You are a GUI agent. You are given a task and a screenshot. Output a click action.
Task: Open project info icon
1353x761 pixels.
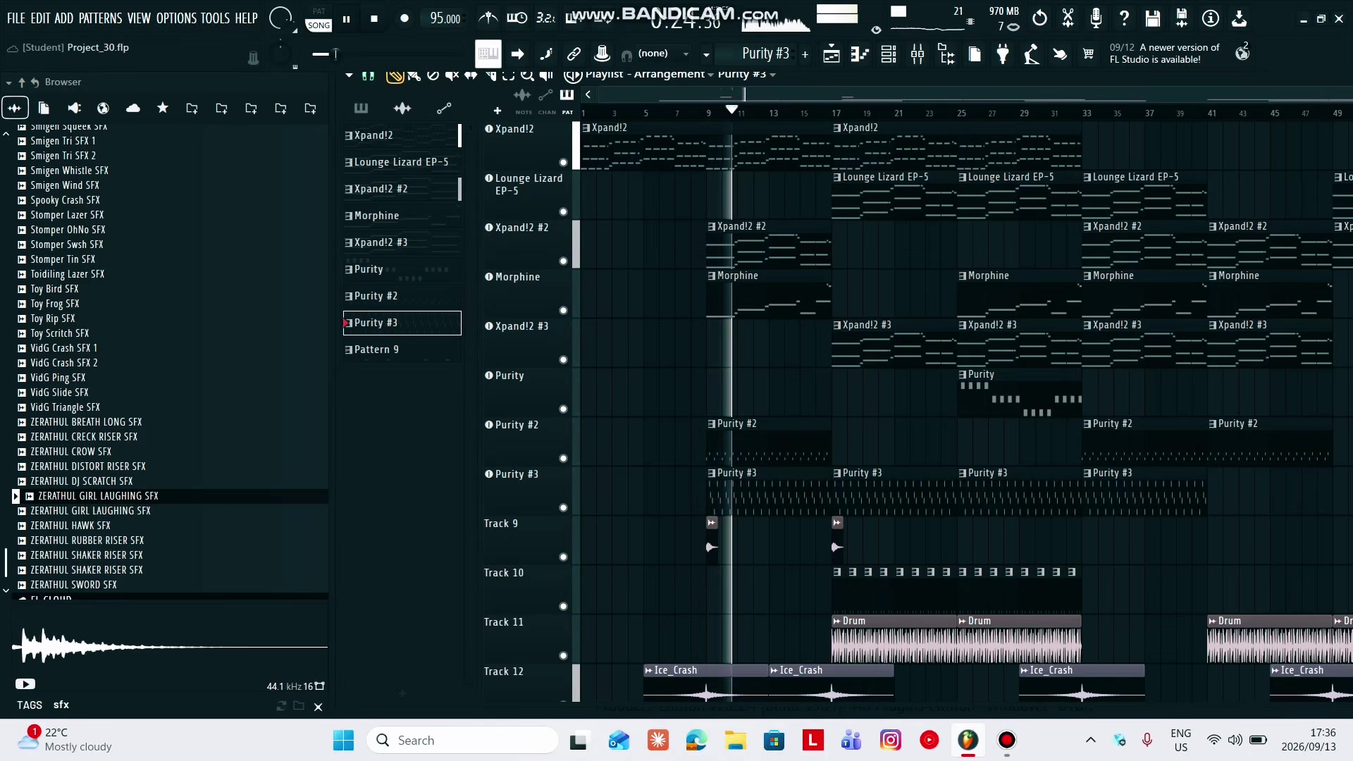pyautogui.click(x=1211, y=18)
